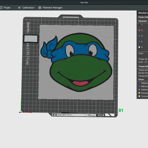Select filament 3 green color swatch
Screen dimensions: 148x148
pos(139,36)
